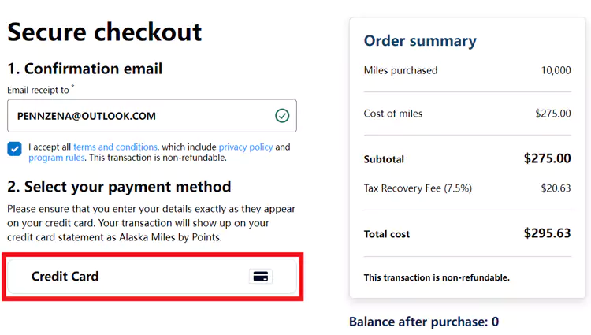Image resolution: width=591 pixels, height=335 pixels.
Task: Click the green email validation checkmark icon
Action: pos(282,116)
